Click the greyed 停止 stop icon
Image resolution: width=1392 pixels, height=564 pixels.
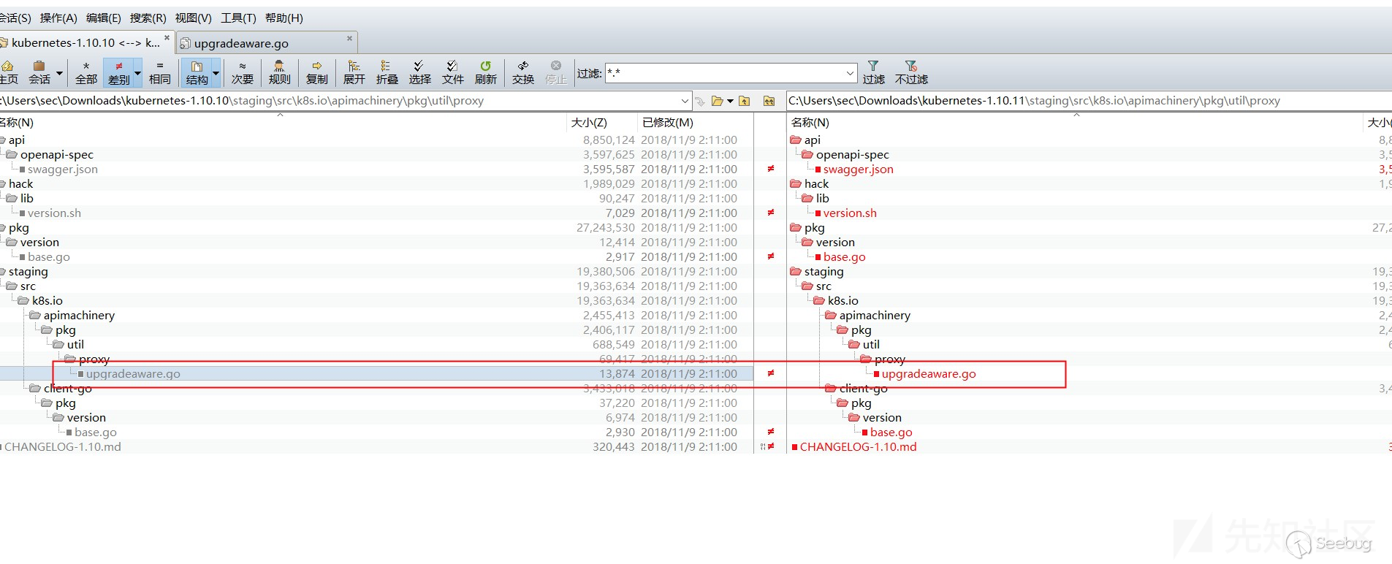point(556,72)
